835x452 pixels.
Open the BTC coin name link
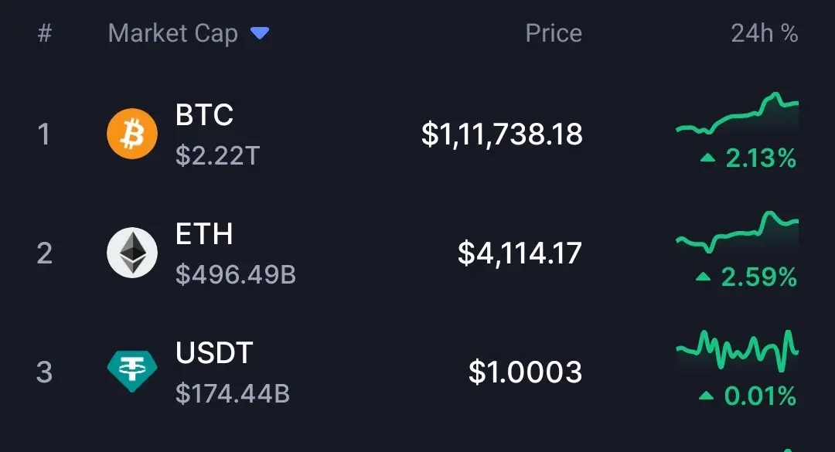[204, 114]
